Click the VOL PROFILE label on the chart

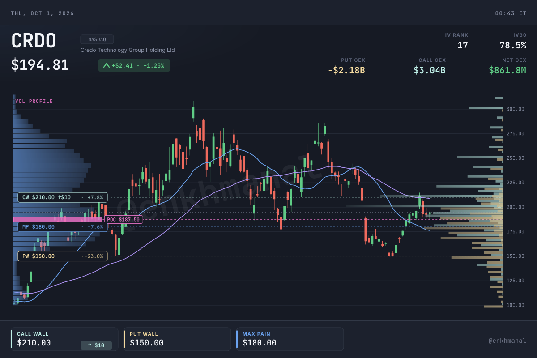point(34,101)
